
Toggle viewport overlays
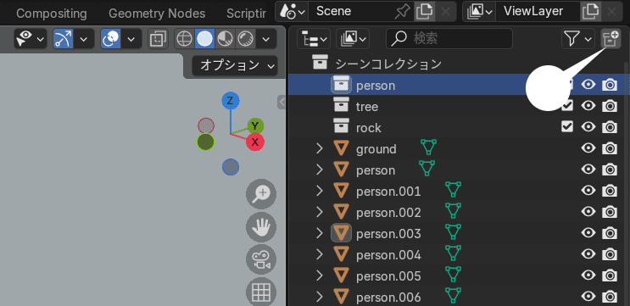(x=111, y=39)
